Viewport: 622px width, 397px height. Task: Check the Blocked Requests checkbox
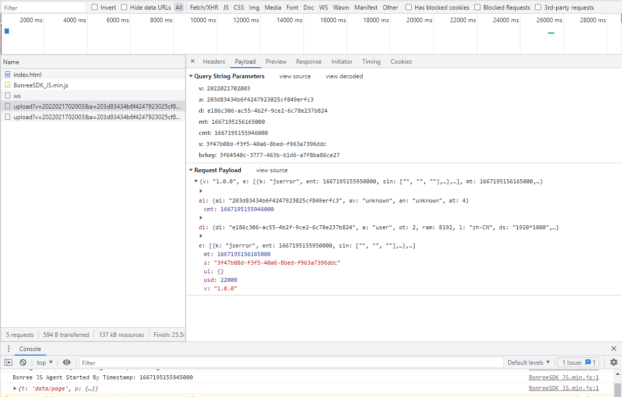click(477, 8)
